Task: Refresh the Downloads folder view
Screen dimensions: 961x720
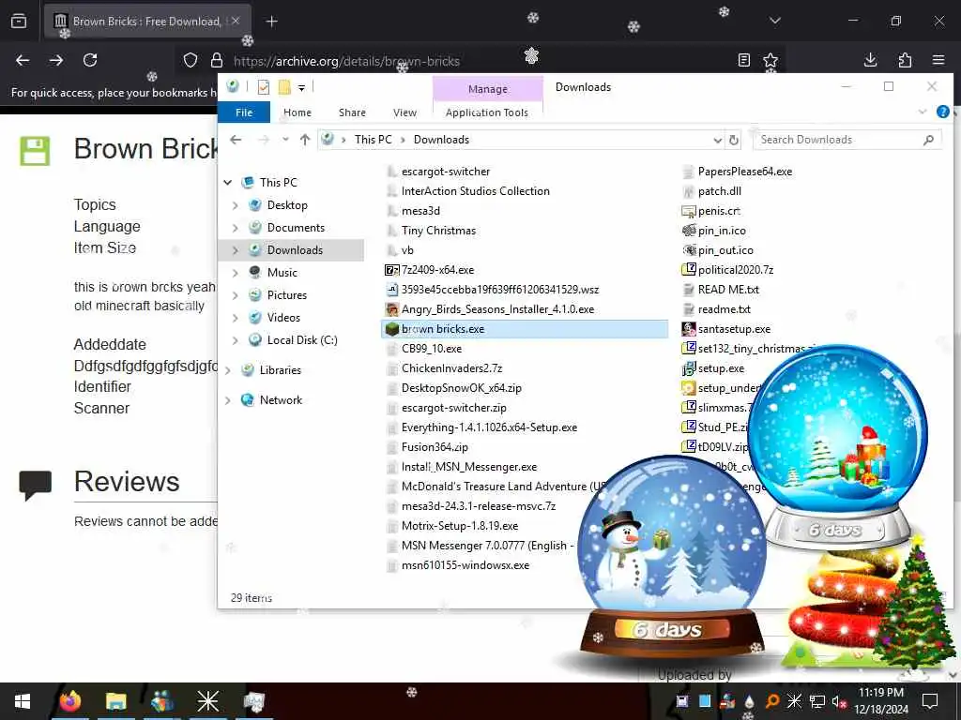Action: pos(733,140)
